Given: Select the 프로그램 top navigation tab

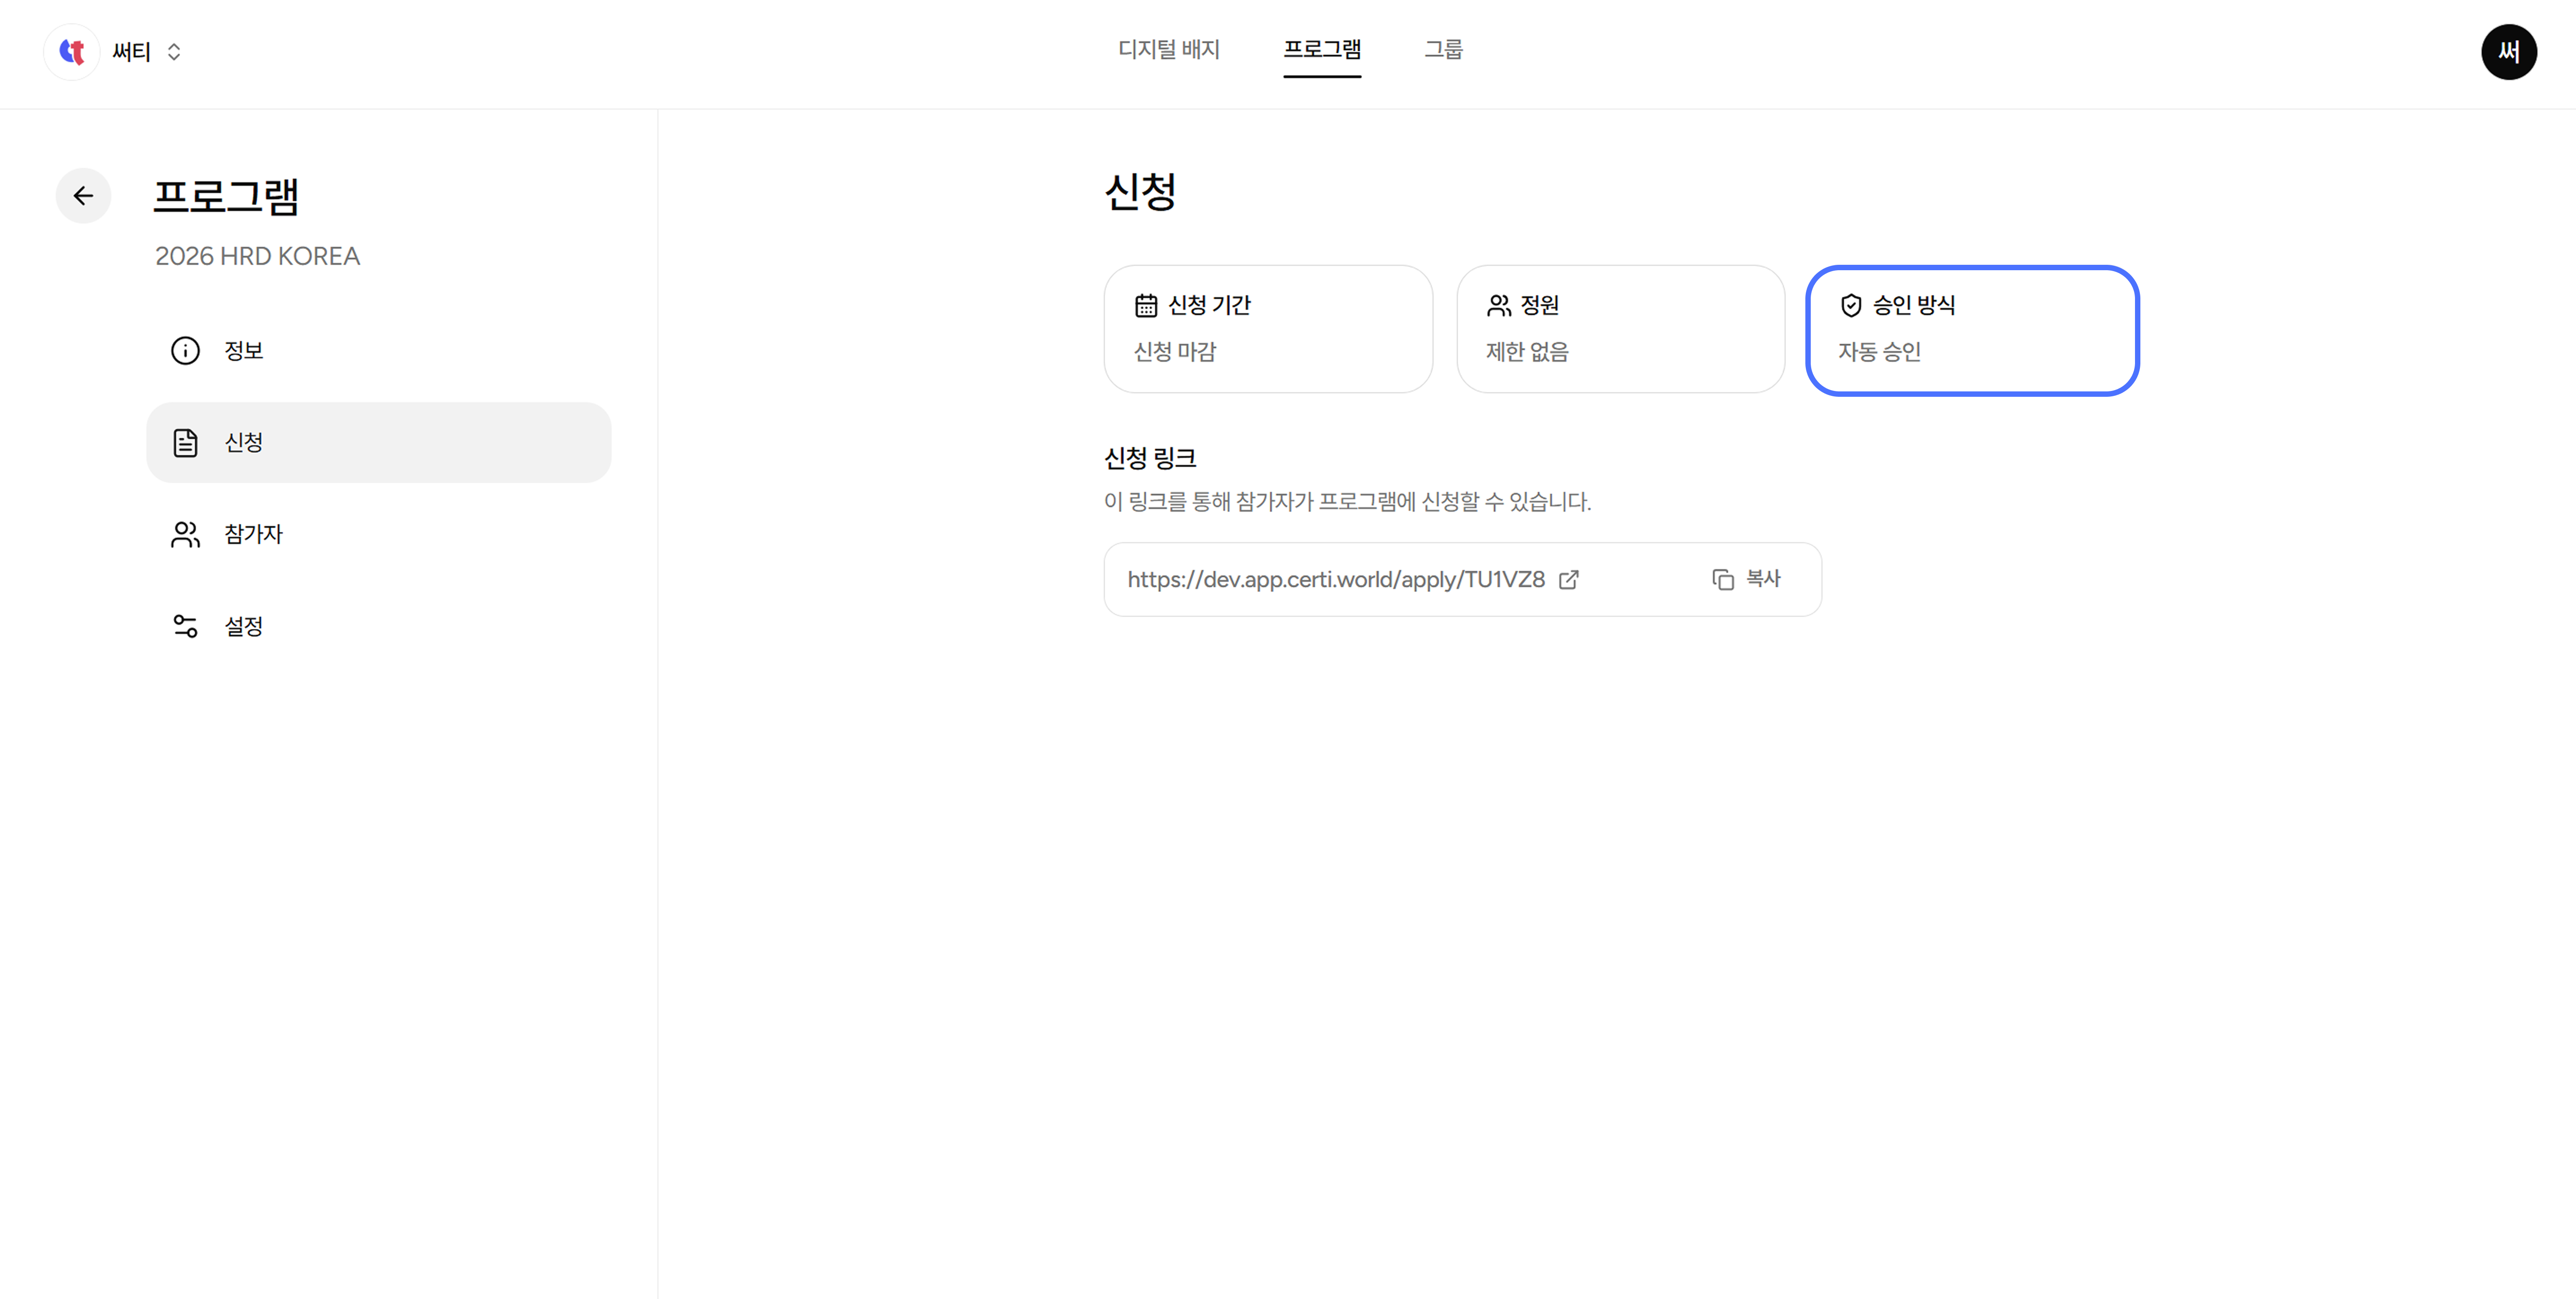Looking at the screenshot, I should point(1322,49).
